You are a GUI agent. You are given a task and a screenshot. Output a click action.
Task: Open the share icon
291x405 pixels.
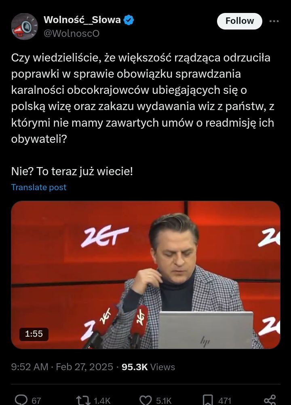[270, 400]
